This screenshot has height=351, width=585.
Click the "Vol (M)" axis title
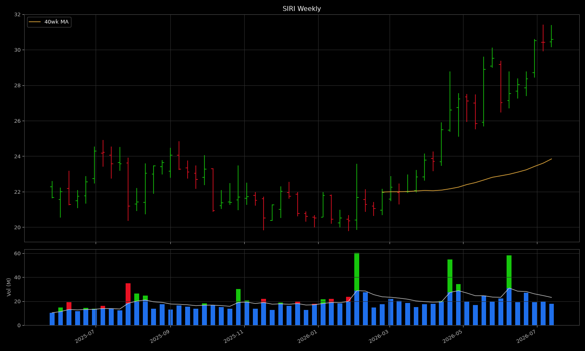9,287
